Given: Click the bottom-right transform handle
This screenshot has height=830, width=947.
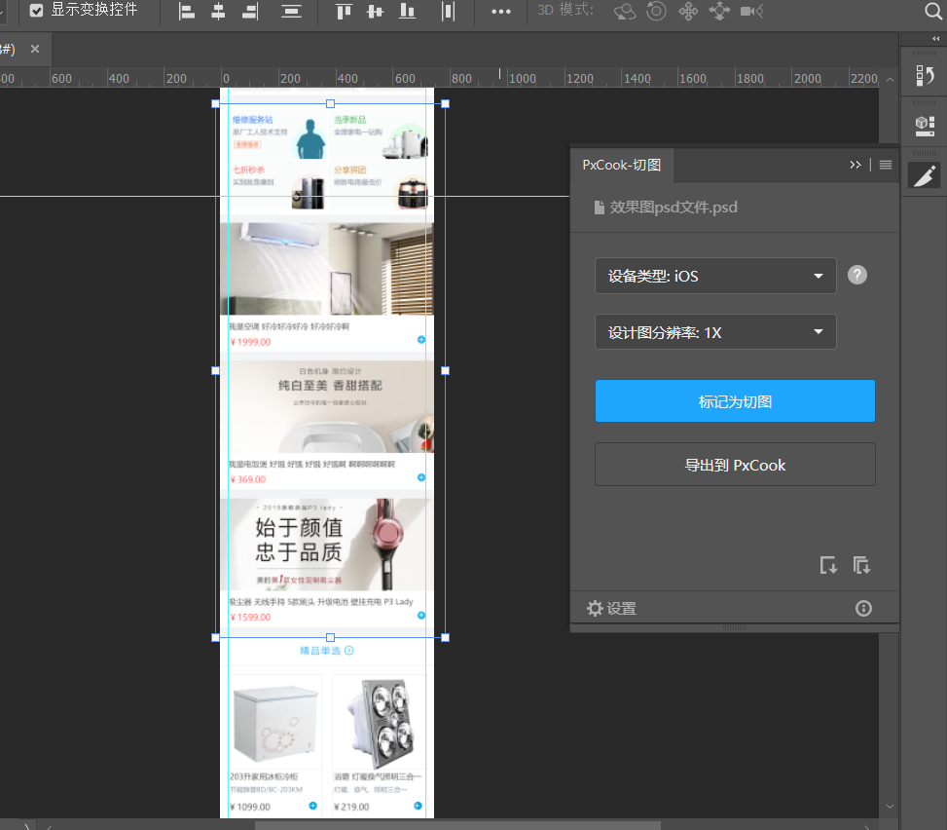Looking at the screenshot, I should 445,637.
